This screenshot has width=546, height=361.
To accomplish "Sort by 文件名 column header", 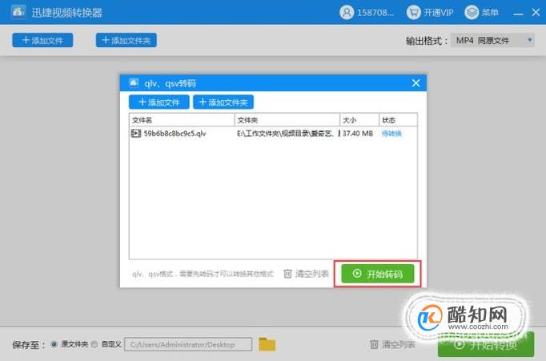I will pyautogui.click(x=182, y=120).
